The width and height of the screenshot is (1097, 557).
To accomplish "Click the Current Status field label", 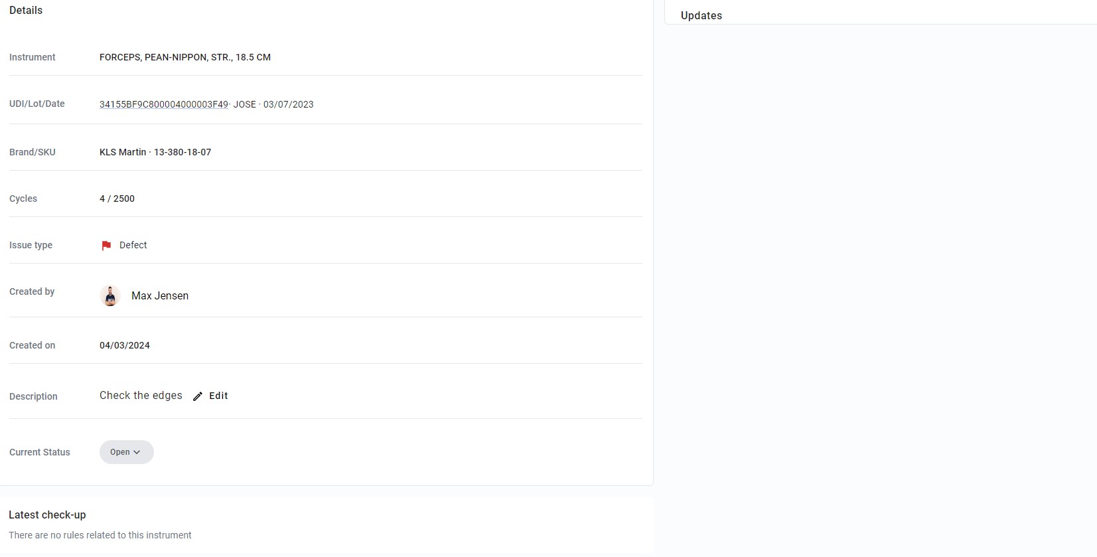I will coord(40,452).
